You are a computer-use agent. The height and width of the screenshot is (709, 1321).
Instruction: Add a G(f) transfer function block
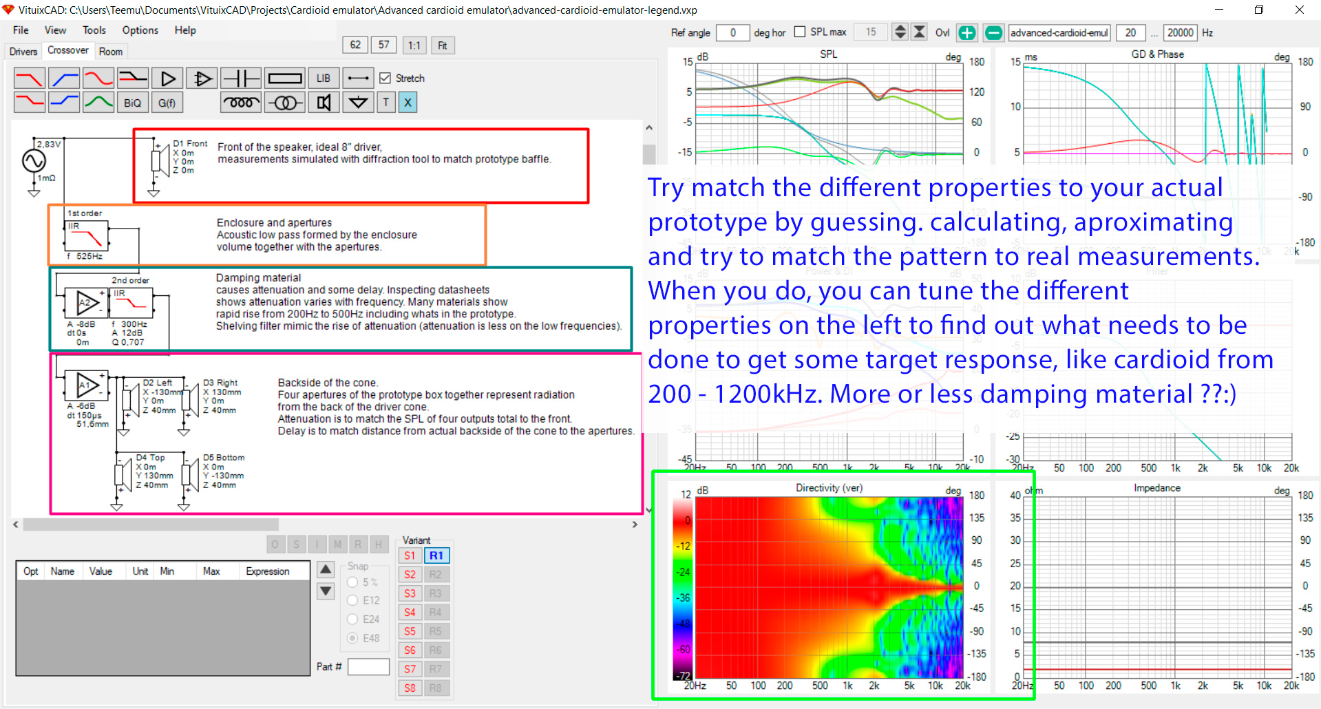click(x=167, y=103)
